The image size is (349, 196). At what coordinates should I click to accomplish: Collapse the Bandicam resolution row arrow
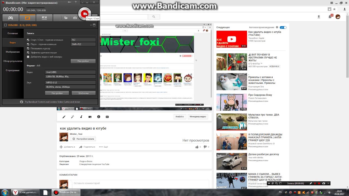tap(91, 25)
